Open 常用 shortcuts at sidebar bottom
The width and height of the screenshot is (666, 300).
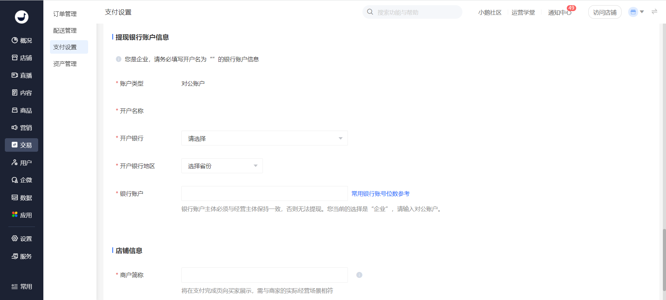click(x=22, y=286)
